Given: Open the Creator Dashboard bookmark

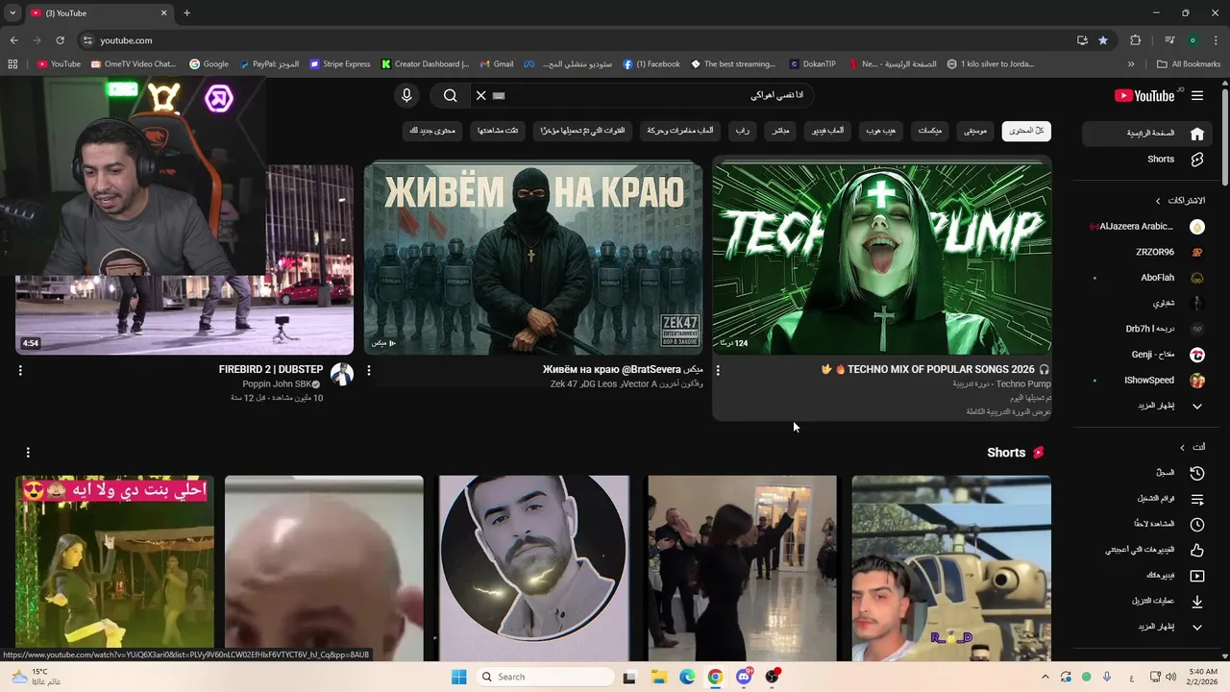Looking at the screenshot, I should (x=425, y=64).
